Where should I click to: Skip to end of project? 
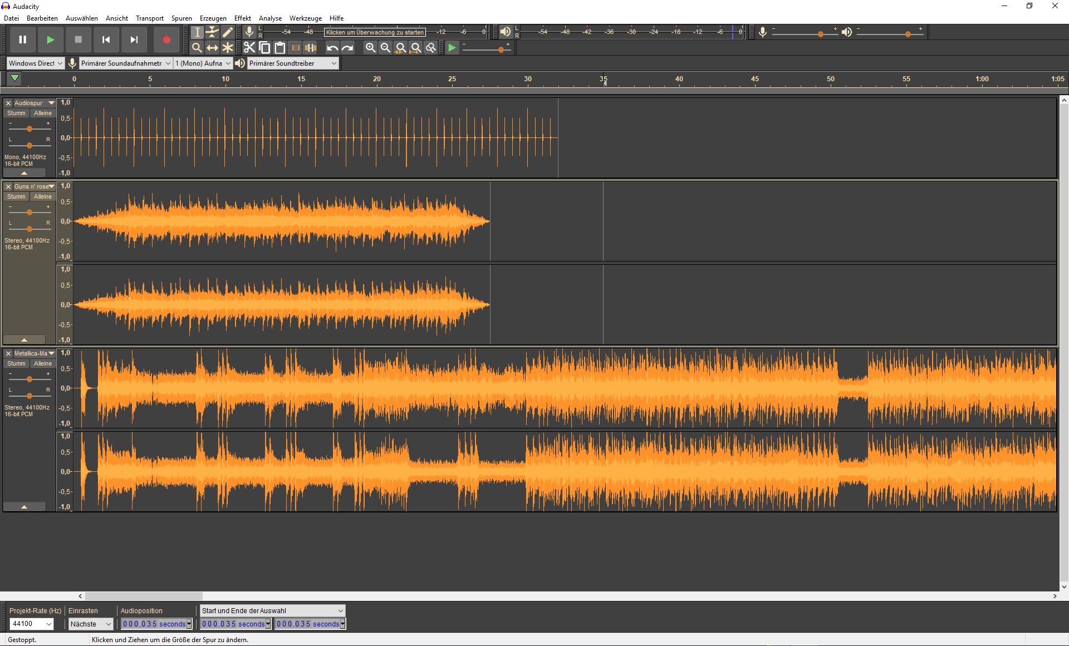tap(134, 40)
